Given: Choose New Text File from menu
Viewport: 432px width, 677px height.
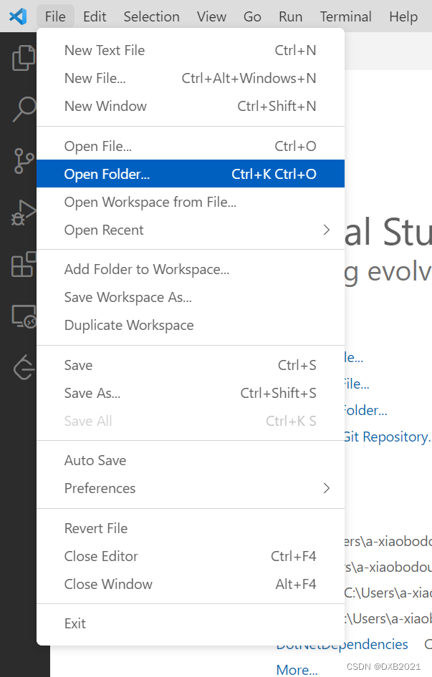Looking at the screenshot, I should pos(105,50).
